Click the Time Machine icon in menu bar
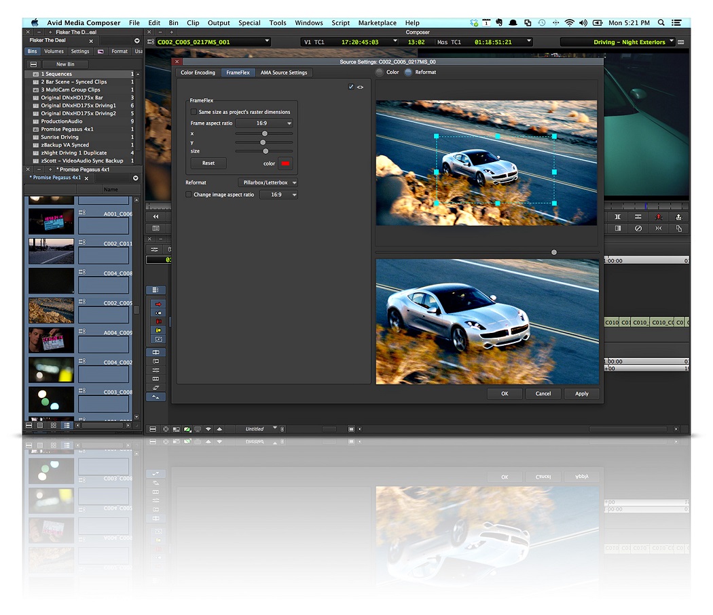Screen dimensions: 713x615 (542, 22)
